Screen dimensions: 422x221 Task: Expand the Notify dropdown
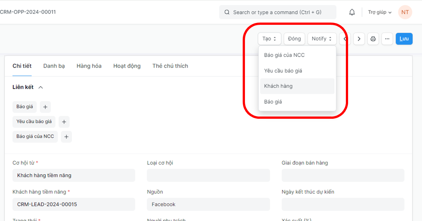(x=322, y=39)
